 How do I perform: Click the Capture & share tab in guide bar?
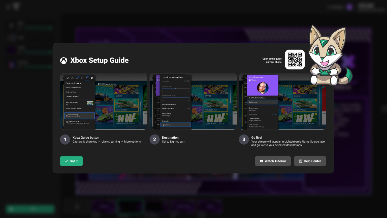pyautogui.click(x=87, y=78)
